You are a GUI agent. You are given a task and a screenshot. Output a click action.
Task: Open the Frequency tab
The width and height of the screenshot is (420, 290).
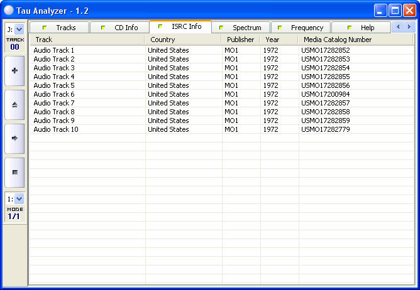(x=301, y=28)
